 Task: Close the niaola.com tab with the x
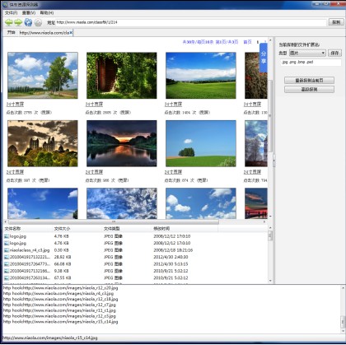pyautogui.click(x=71, y=33)
